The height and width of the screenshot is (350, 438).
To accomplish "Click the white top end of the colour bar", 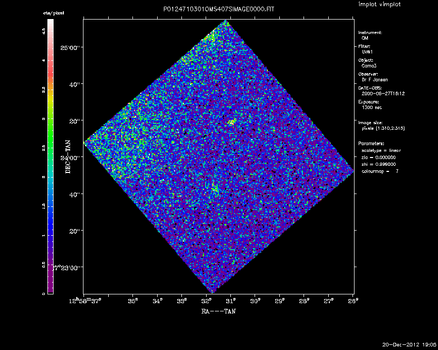I will point(50,23).
